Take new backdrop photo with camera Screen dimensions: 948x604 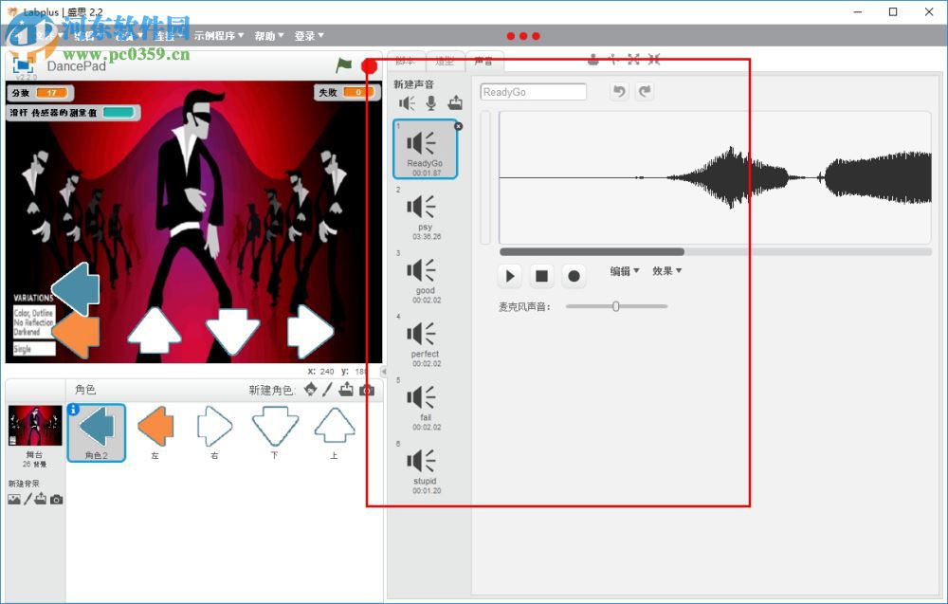(x=56, y=500)
